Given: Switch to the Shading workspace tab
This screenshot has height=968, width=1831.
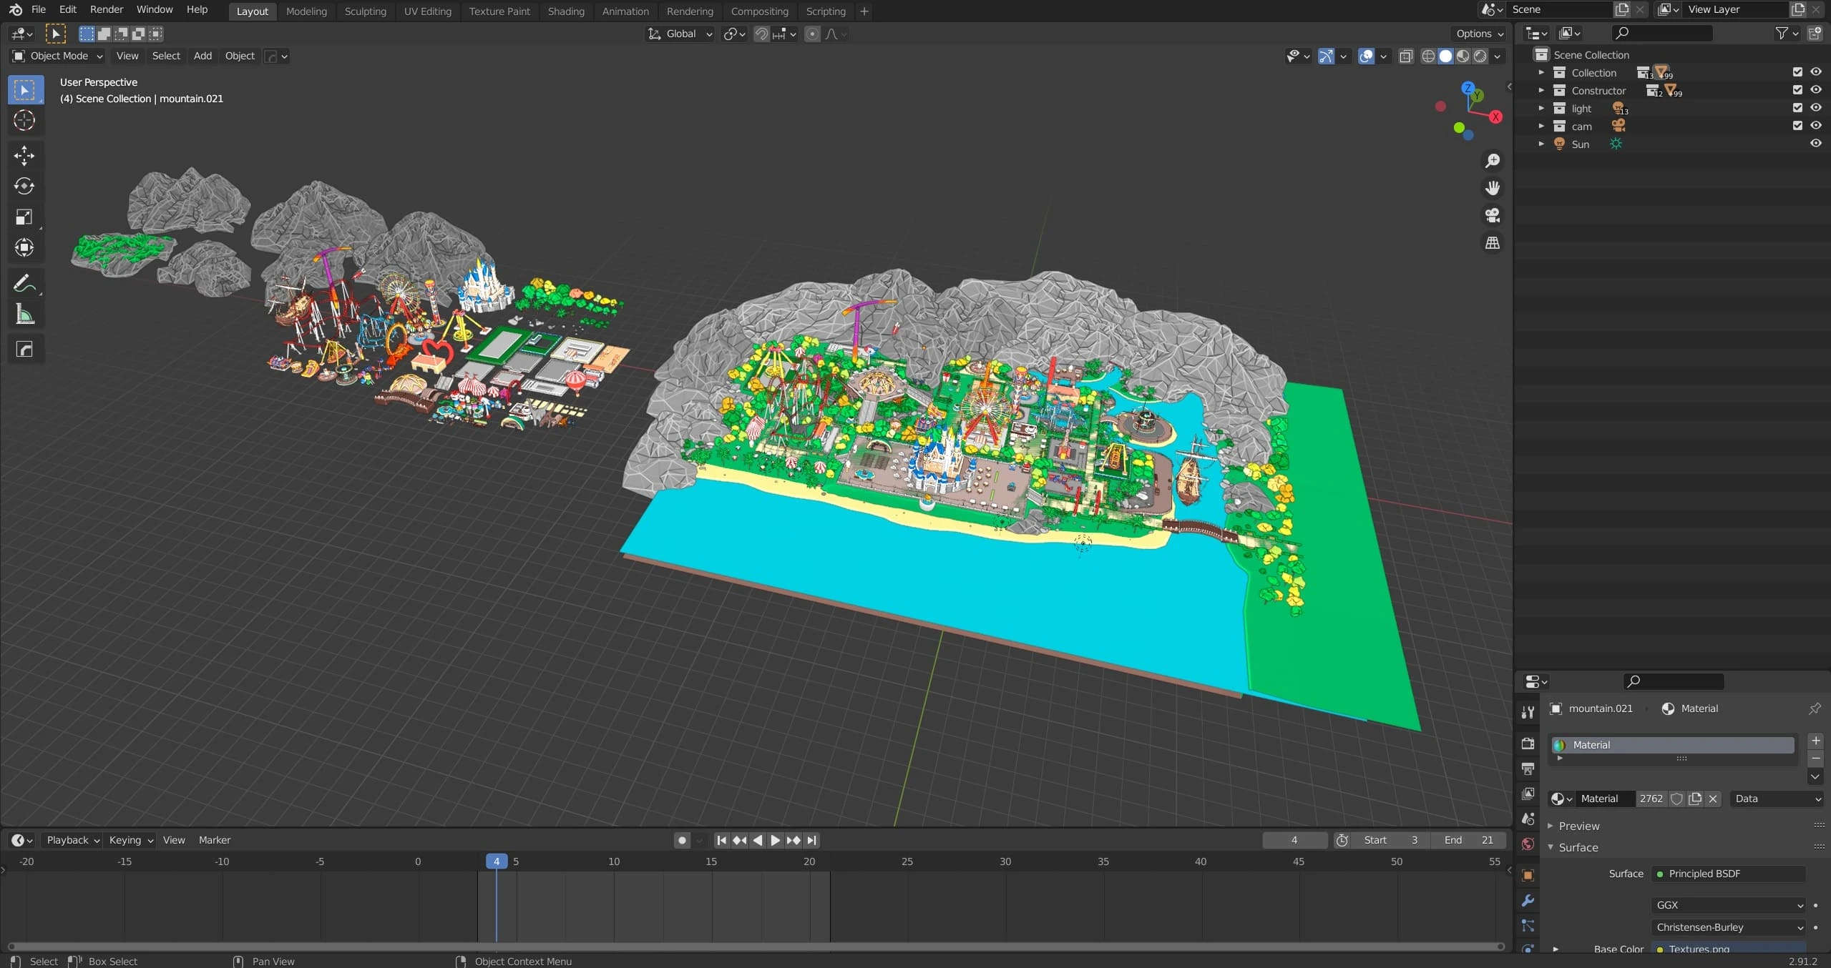Looking at the screenshot, I should coord(565,11).
